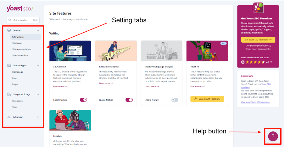Click Learn more under SEO analysis
The width and height of the screenshot is (284, 147).
click(60, 86)
